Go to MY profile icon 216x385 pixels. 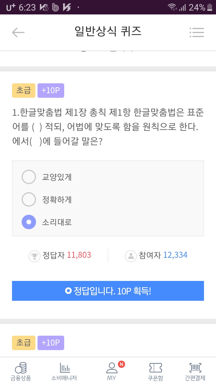[112, 368]
